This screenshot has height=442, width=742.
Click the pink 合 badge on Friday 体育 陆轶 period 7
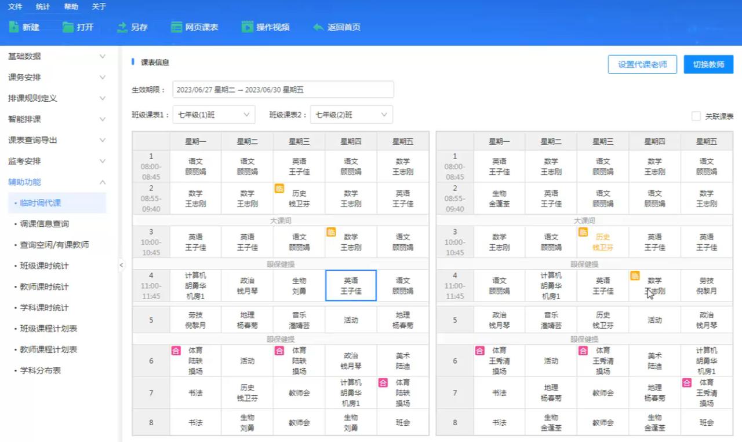coord(383,382)
